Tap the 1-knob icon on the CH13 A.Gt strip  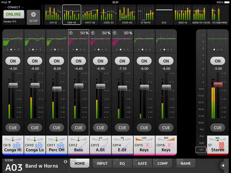click(93, 33)
